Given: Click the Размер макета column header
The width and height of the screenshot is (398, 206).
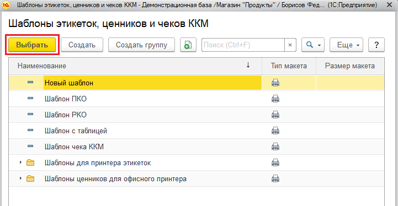Looking at the screenshot, I should tap(350, 66).
